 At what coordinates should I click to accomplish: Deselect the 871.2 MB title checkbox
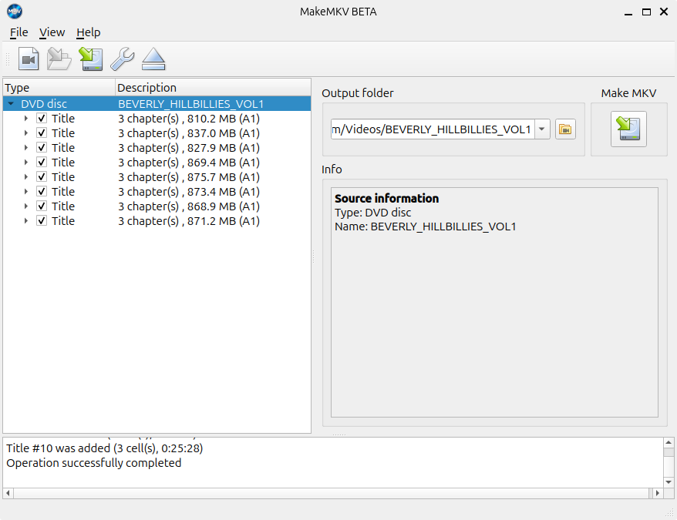[x=42, y=221]
